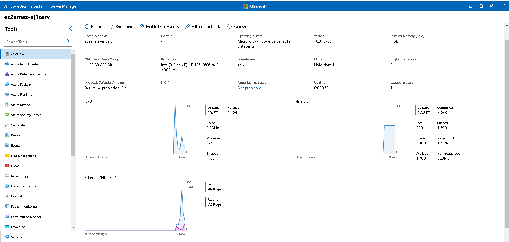The width and height of the screenshot is (509, 242).
Task: Open the Not protected backup link
Action: click(x=249, y=88)
